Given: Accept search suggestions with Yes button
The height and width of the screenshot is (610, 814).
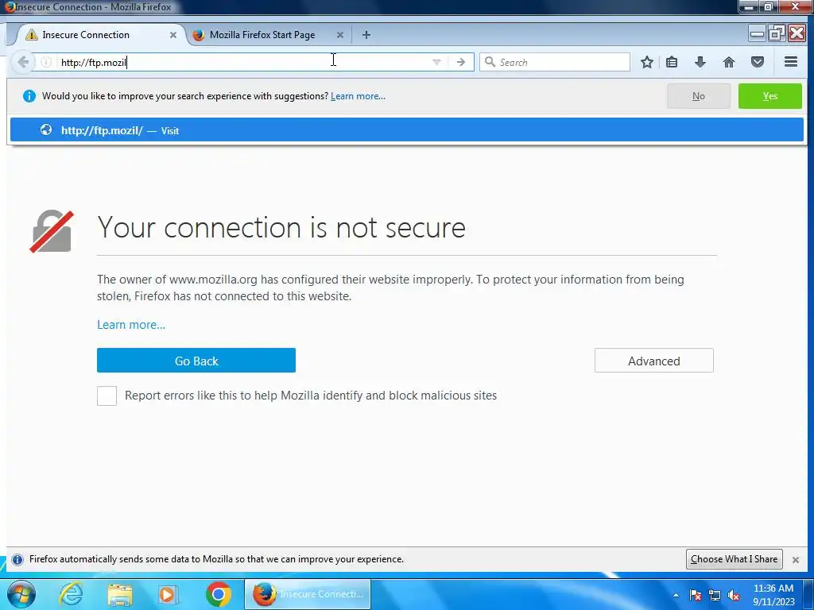Looking at the screenshot, I should point(770,96).
